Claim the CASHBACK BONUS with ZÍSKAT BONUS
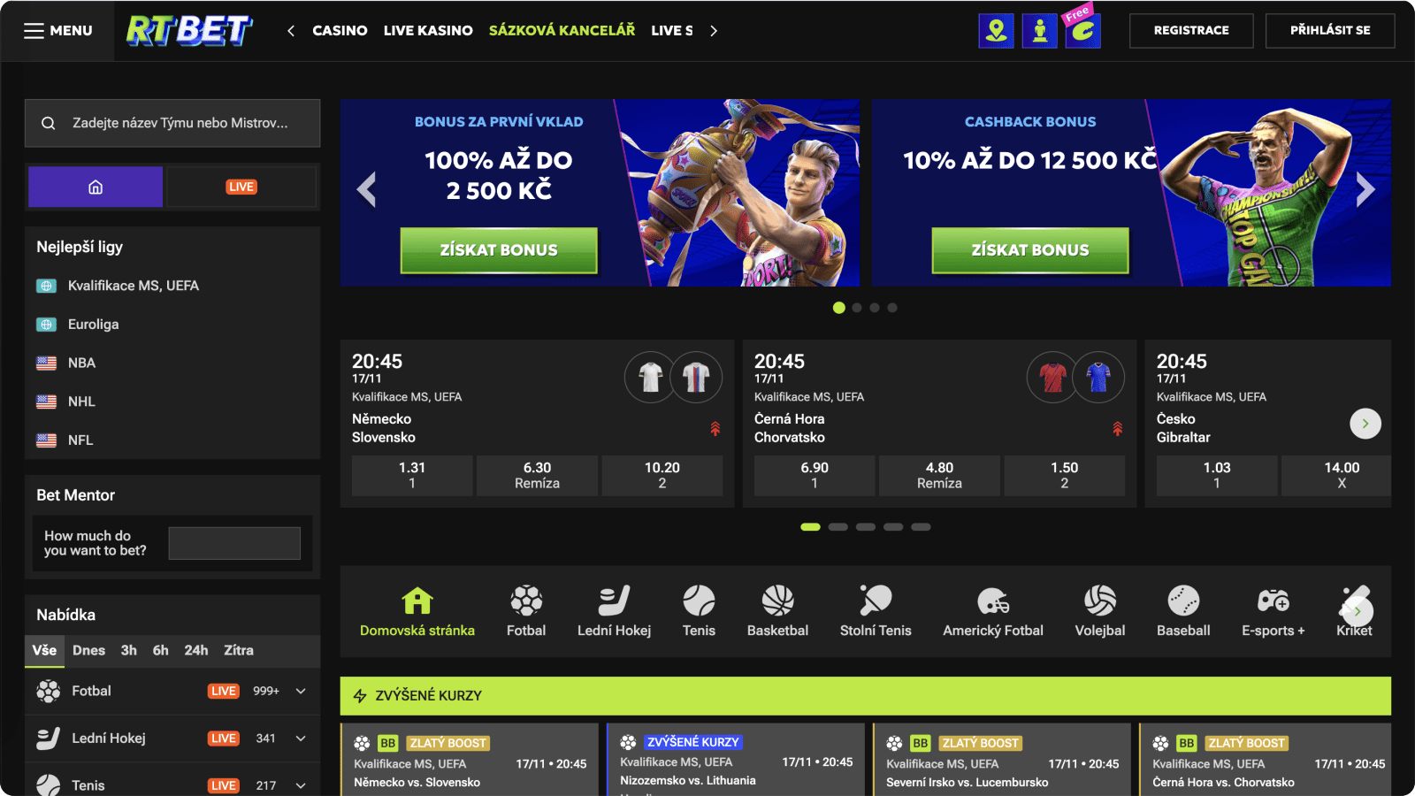Viewport: 1415px width, 796px height. coord(1030,250)
